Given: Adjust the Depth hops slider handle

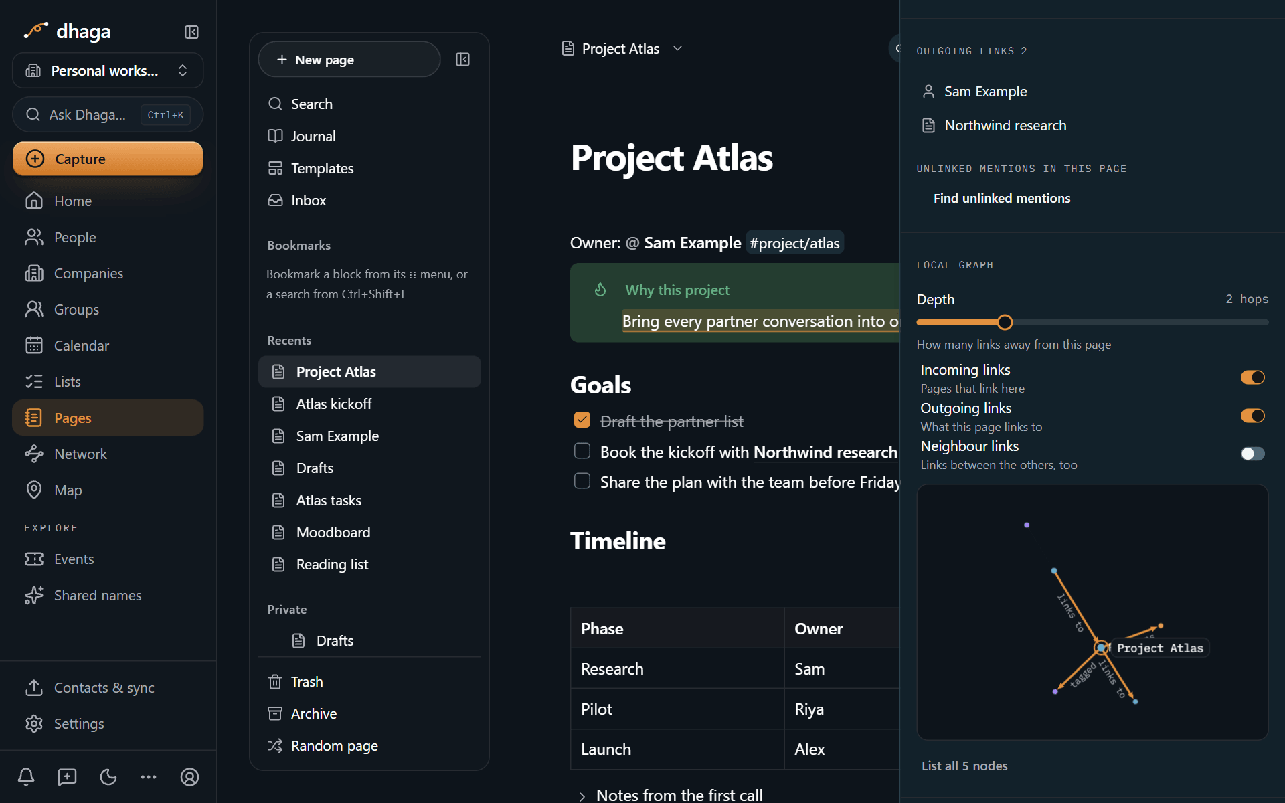Looking at the screenshot, I should tap(1005, 322).
